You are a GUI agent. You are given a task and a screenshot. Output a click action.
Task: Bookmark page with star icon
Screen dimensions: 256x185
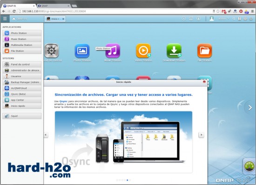pos(218,11)
